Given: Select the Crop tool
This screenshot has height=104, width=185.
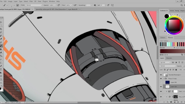Looking at the screenshot, I should [1, 29].
